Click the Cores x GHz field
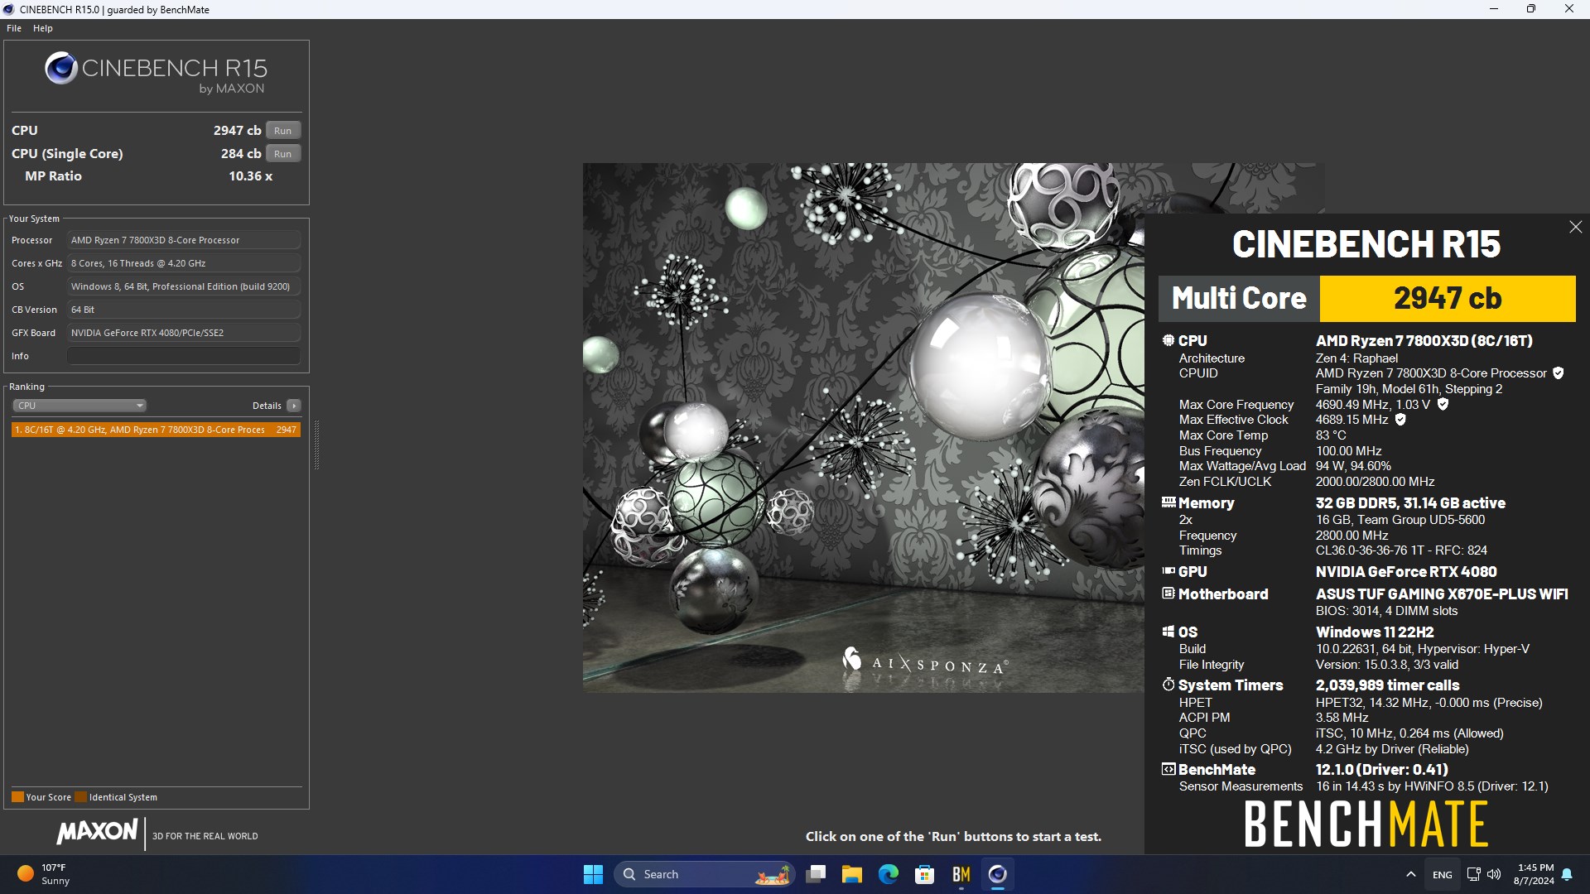The height and width of the screenshot is (894, 1590). coord(183,263)
